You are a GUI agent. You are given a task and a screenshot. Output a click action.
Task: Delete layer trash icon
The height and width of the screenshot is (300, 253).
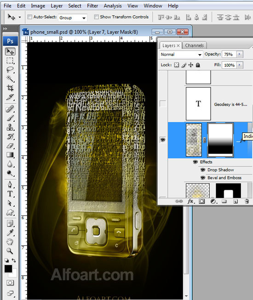[x=247, y=201]
